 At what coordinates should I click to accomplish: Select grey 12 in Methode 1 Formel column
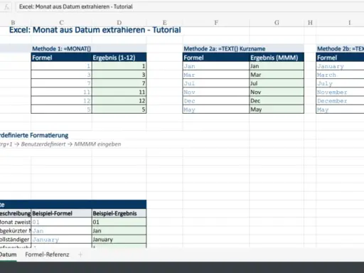coord(62,101)
